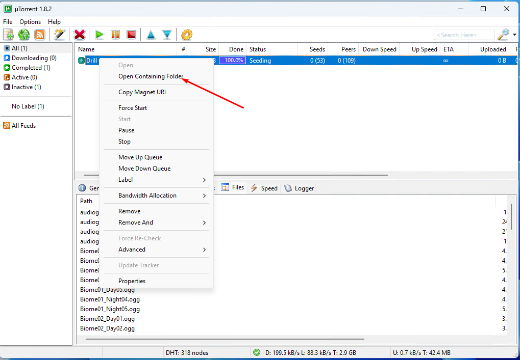Screen dimensions: 520x360
Task: Click the 100.0% progress bar of the torrent
Action: click(x=233, y=61)
